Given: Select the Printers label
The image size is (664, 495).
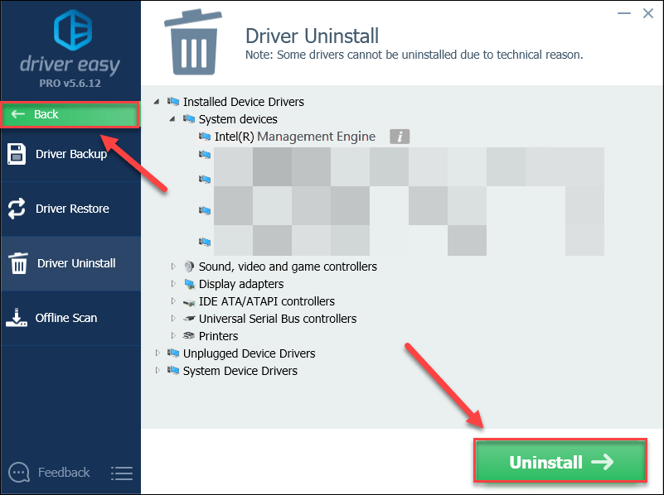Looking at the screenshot, I should pyautogui.click(x=219, y=336).
